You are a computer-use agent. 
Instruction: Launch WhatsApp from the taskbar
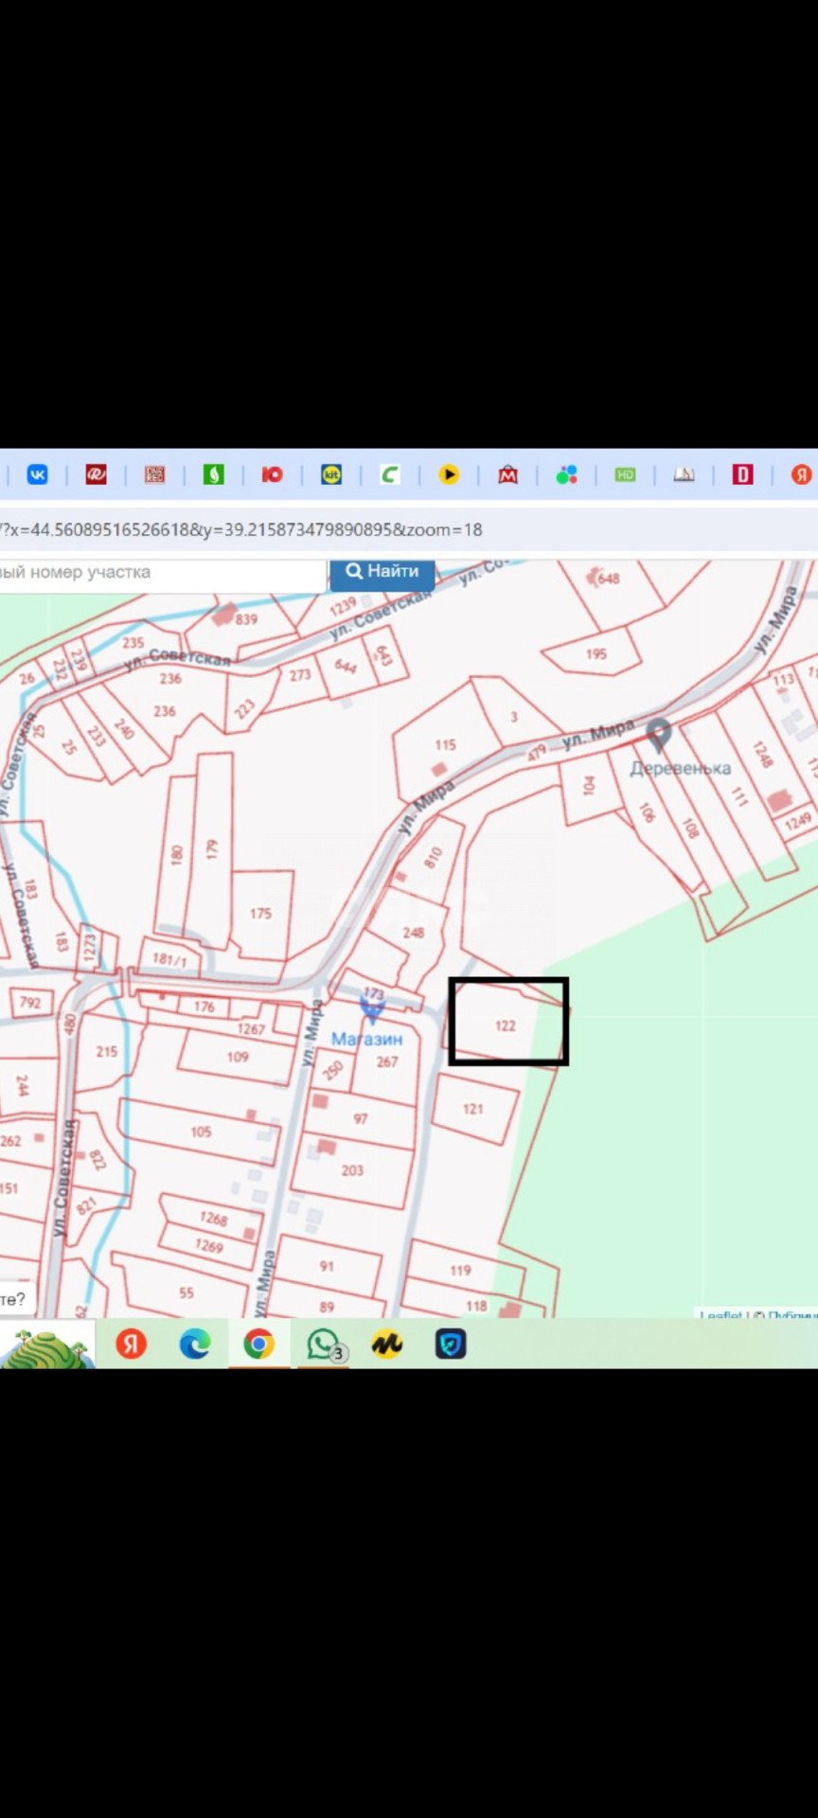click(322, 1344)
